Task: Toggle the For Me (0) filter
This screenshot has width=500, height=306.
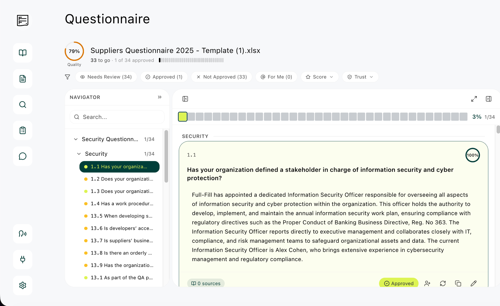Action: coord(276,77)
